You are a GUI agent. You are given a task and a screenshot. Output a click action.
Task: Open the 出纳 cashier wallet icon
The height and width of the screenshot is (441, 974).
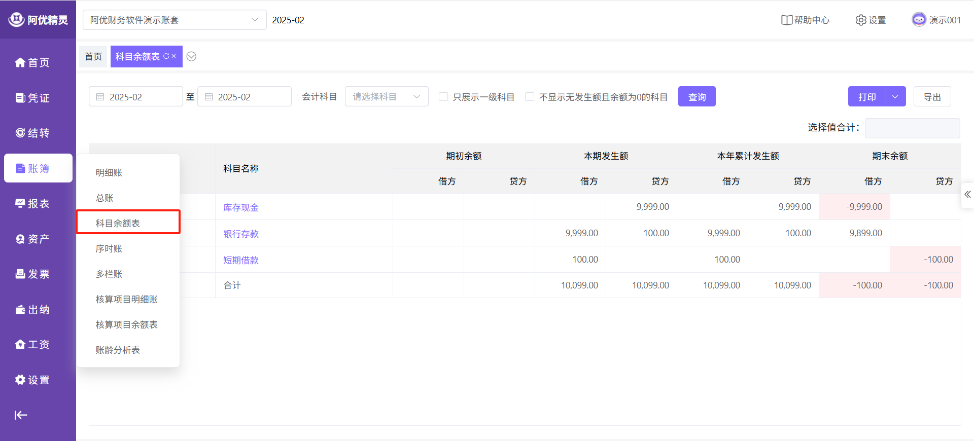point(20,309)
